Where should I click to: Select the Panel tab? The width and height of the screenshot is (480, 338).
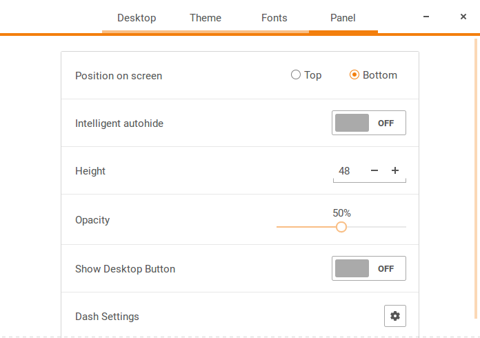(343, 18)
